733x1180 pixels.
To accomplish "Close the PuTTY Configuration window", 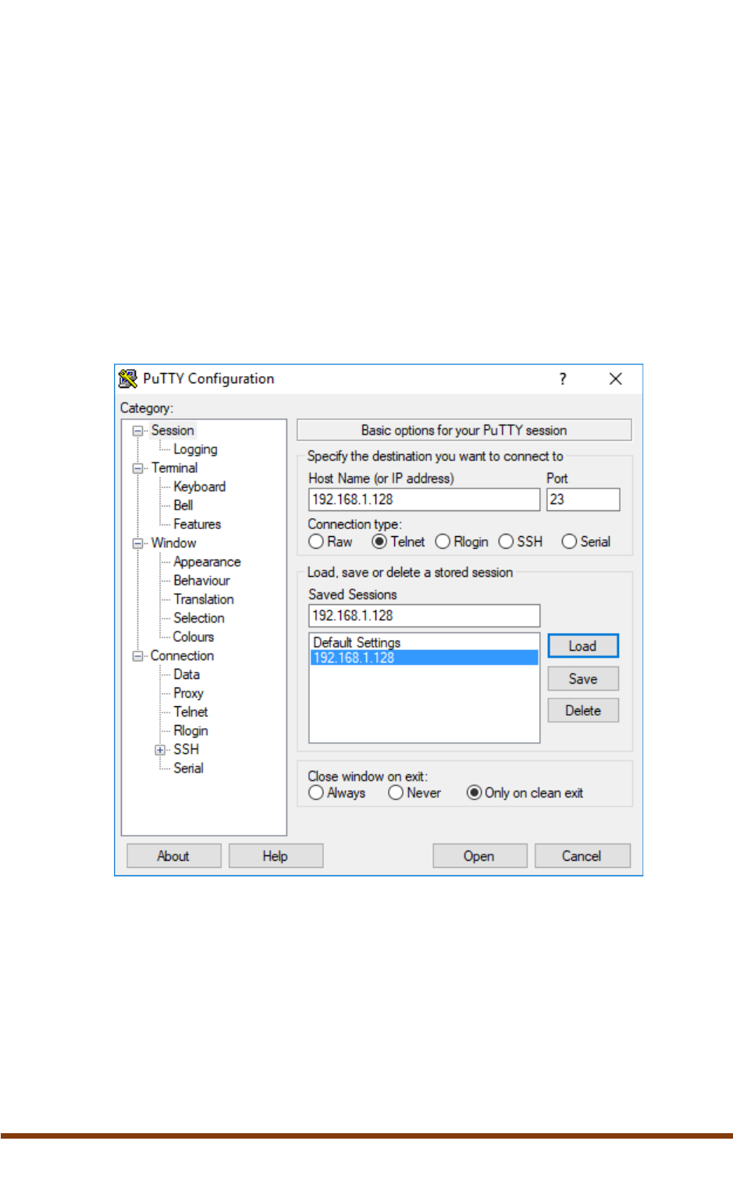I will [615, 379].
